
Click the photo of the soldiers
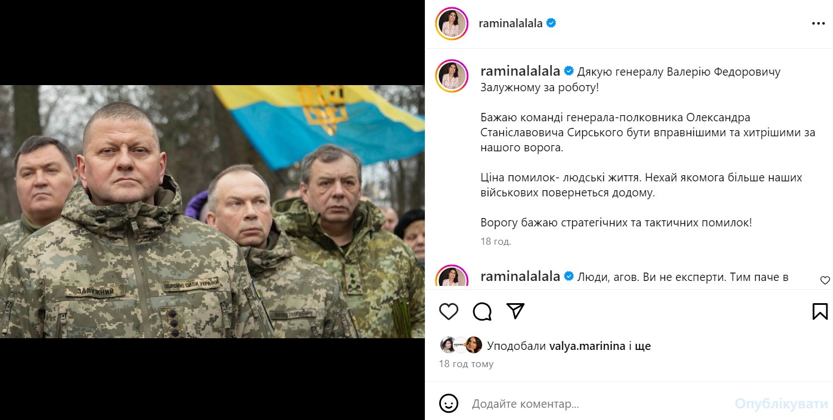(x=212, y=211)
